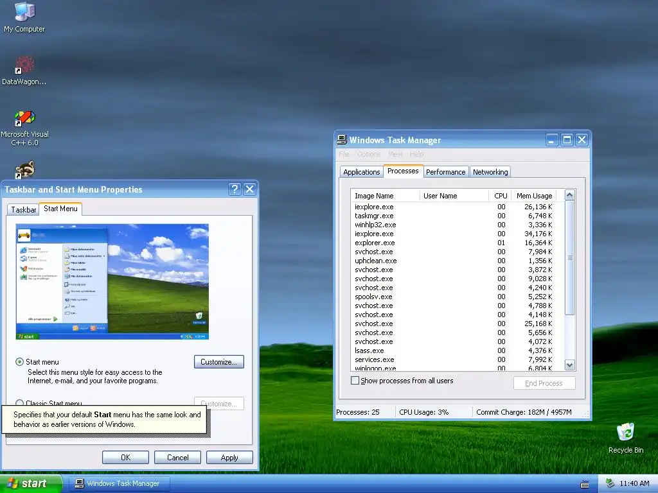Switch to the Processes tab
The image size is (658, 493).
pos(403,171)
